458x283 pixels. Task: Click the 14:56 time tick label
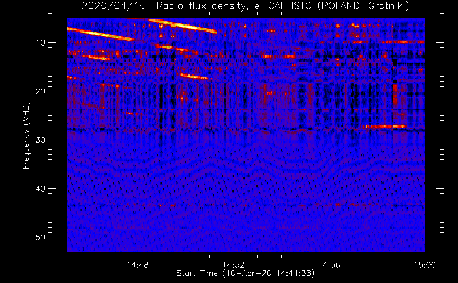pyautogui.click(x=329, y=265)
